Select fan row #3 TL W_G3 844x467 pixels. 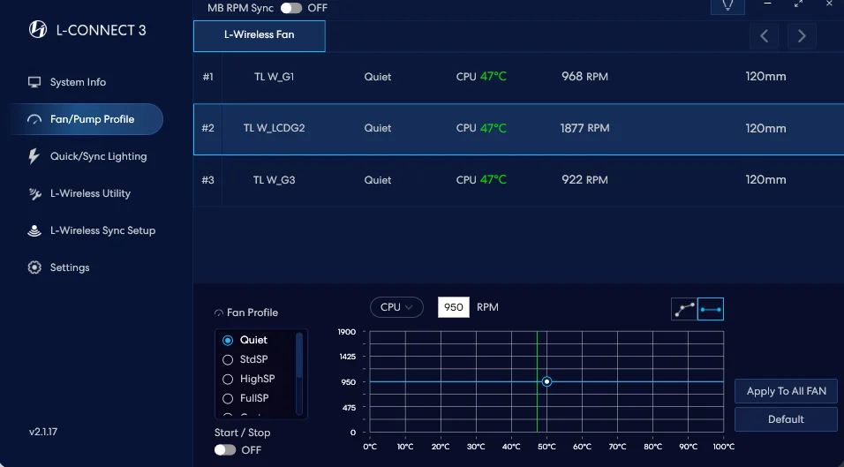(519, 180)
